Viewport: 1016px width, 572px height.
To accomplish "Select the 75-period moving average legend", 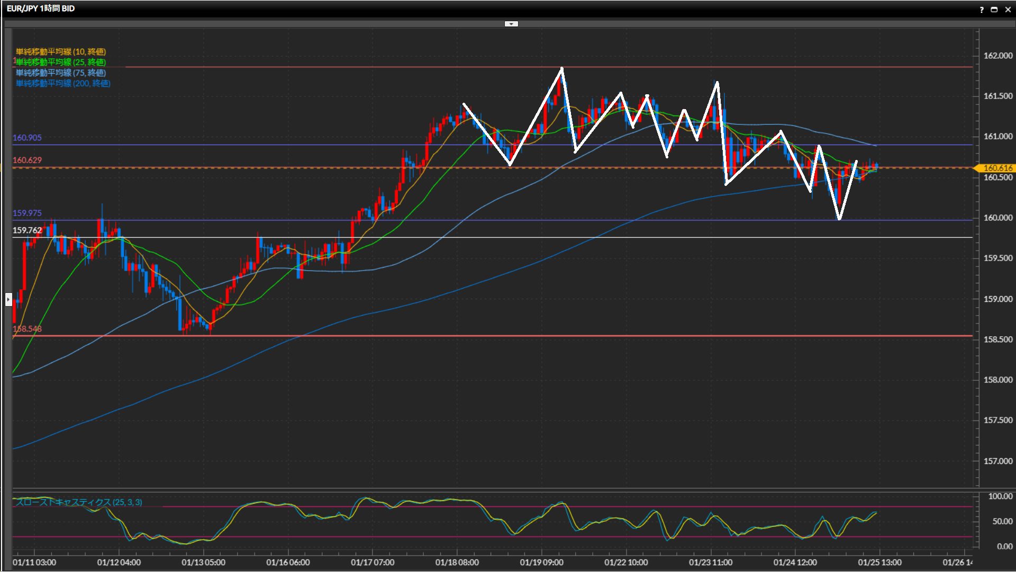I will pos(60,73).
